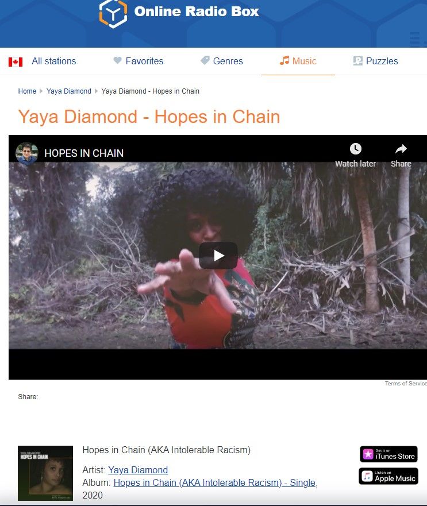Click the Online Radio Box hexagon logo

pos(113,14)
